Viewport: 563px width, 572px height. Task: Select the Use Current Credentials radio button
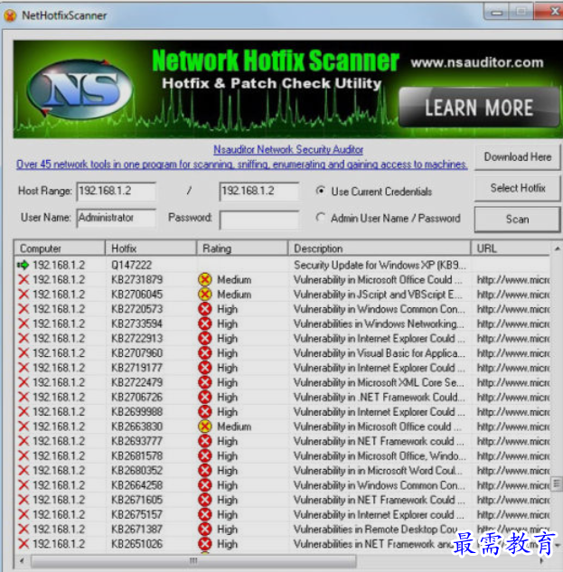click(x=321, y=191)
